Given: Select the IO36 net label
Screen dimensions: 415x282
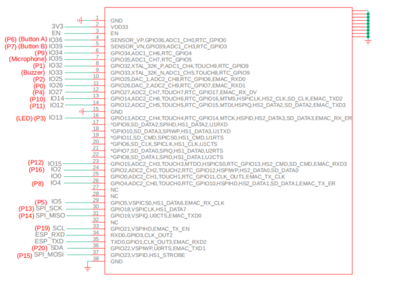Looking at the screenshot, I should coord(55,39).
